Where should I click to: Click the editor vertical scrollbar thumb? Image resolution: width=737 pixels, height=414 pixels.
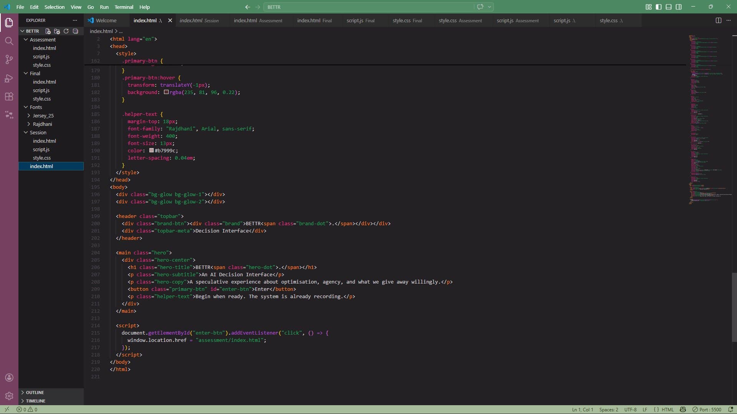[734, 307]
